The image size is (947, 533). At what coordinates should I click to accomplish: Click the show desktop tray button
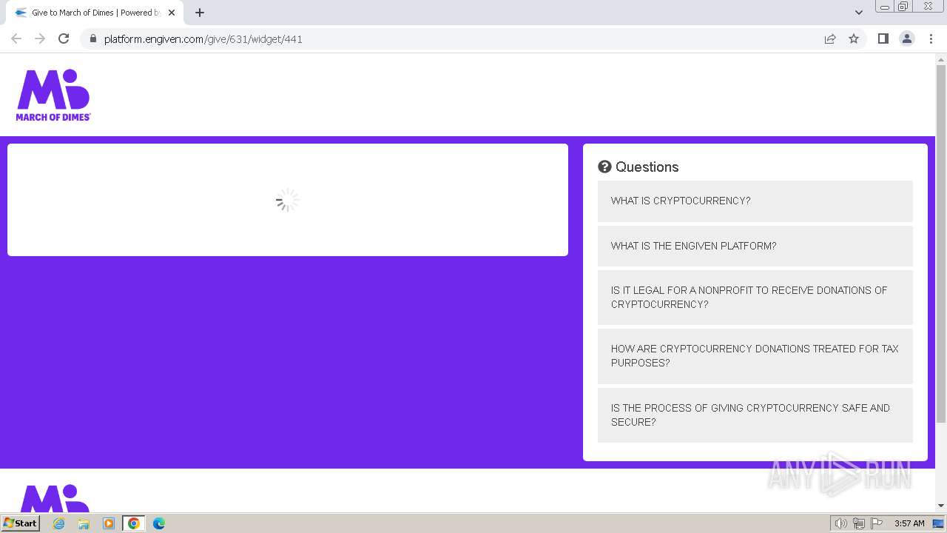pos(939,523)
